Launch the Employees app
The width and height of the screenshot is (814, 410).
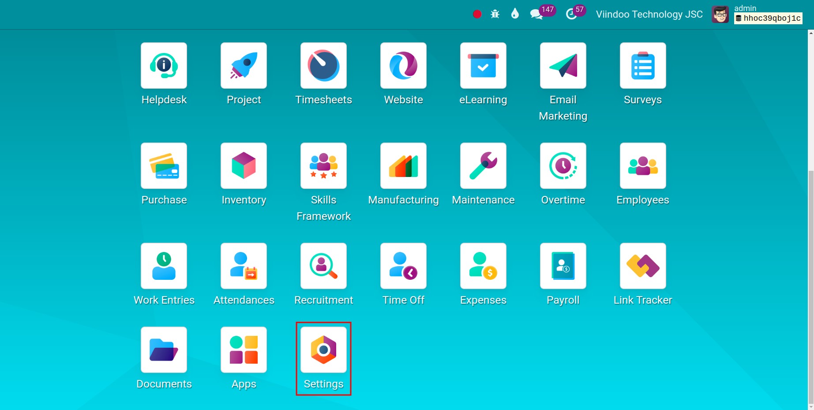click(643, 166)
